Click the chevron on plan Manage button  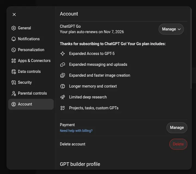(179, 29)
